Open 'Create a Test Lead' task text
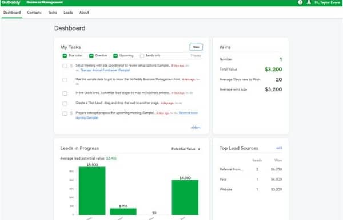 pos(117,103)
